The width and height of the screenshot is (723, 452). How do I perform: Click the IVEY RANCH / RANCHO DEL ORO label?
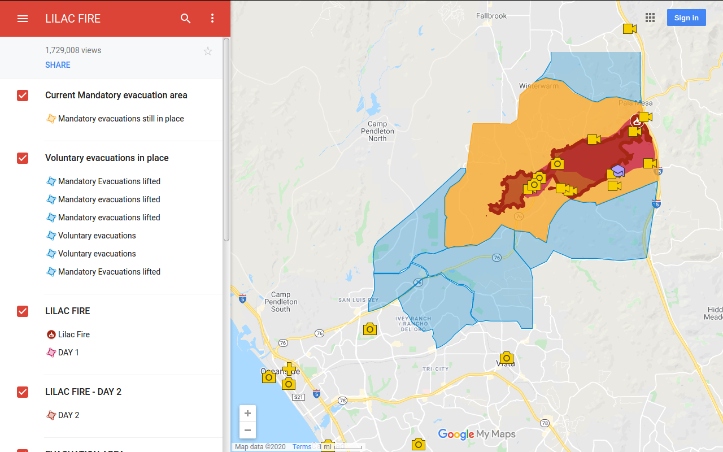(x=413, y=324)
